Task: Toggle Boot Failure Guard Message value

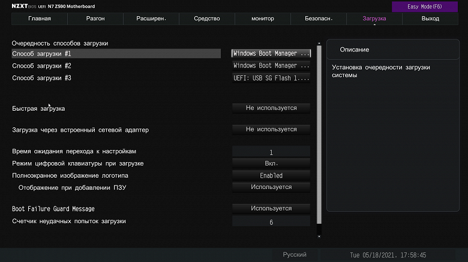Action: click(x=271, y=209)
